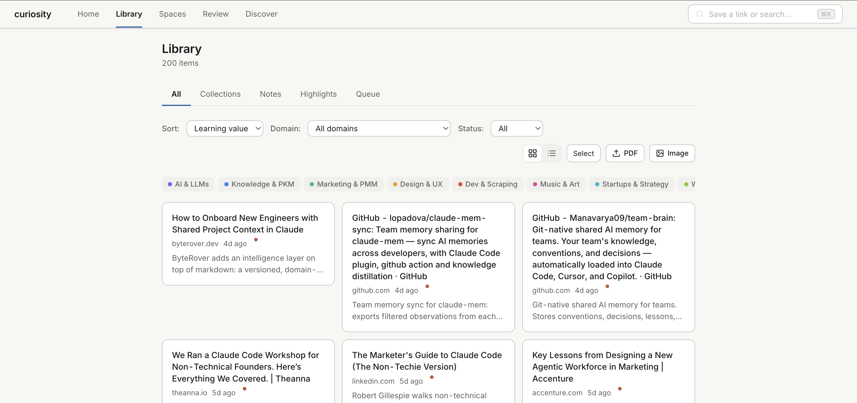Open the Sort dropdown showing Learning value
Screen dimensions: 857x403
[225, 129]
